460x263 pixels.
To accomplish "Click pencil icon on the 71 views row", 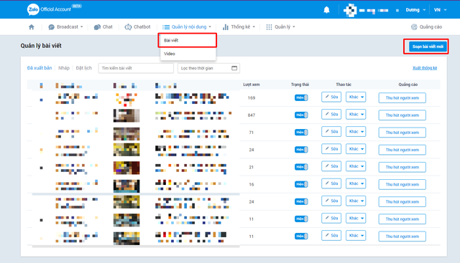I will (327, 131).
